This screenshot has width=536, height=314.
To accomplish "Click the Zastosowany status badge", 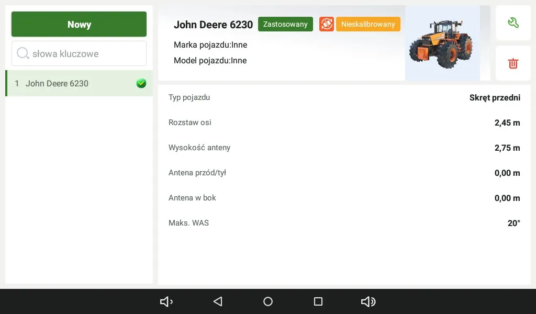I will pos(285,24).
